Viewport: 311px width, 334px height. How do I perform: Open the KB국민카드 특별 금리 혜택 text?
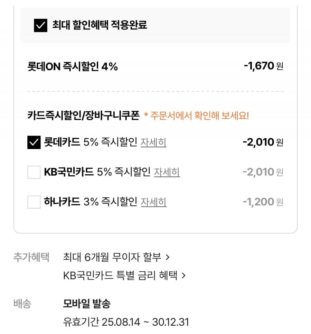(120, 276)
